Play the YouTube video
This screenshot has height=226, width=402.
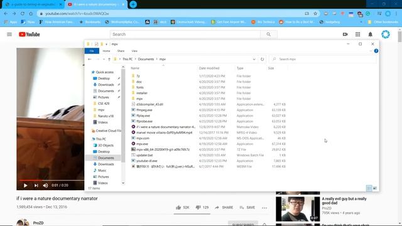(x=25, y=185)
